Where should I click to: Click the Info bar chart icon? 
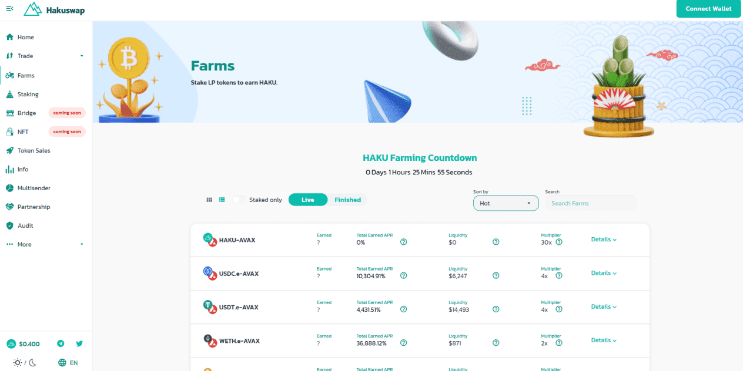[x=9, y=169]
